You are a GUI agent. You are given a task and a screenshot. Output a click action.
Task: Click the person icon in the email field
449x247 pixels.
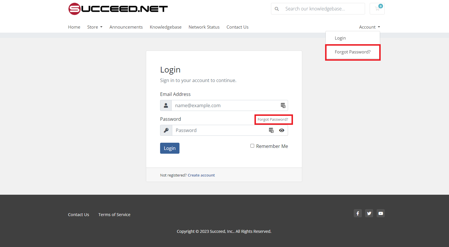click(166, 105)
